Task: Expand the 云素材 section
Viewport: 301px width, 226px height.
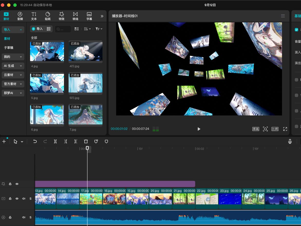Action: click(13, 75)
